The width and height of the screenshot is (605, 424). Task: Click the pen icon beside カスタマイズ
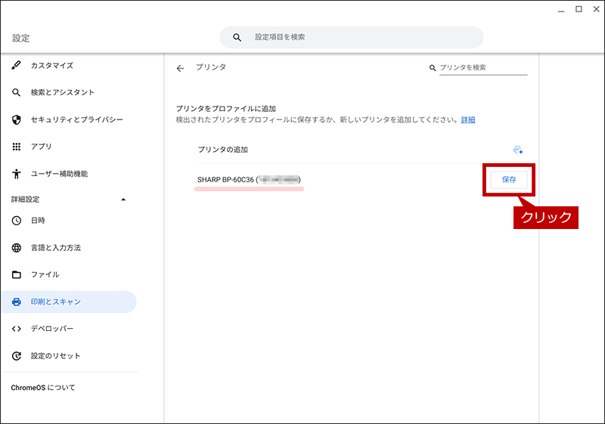(x=16, y=65)
